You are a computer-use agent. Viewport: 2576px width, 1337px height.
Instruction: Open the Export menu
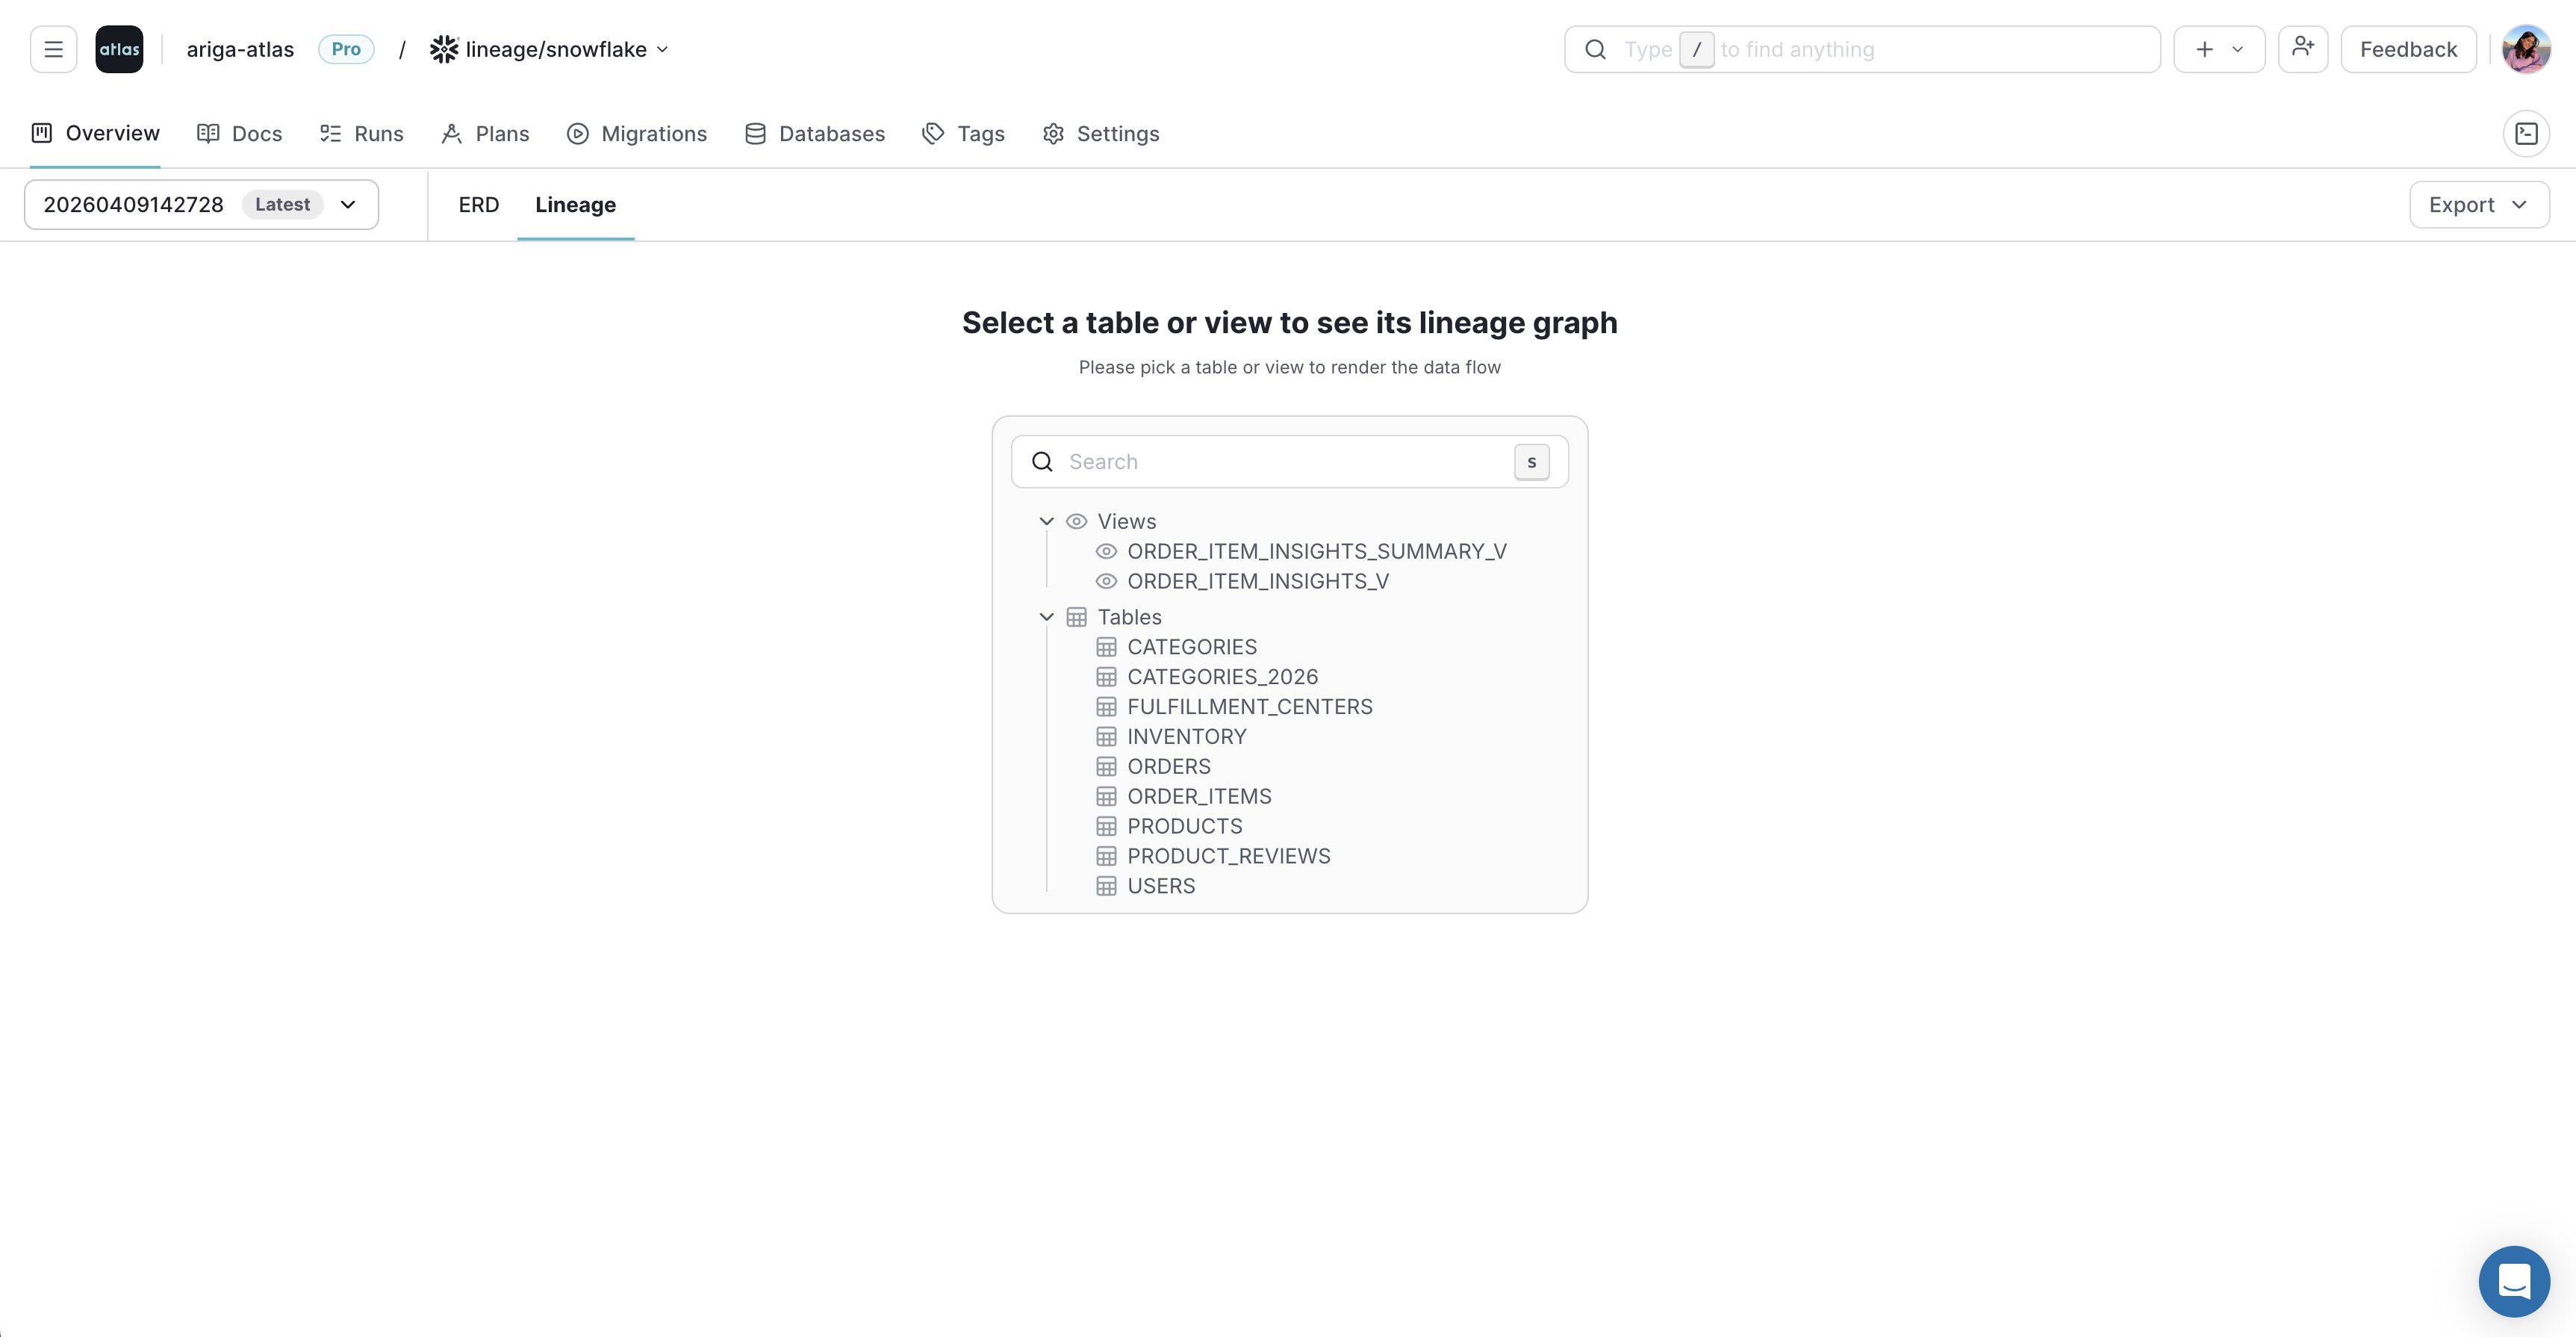point(2477,204)
